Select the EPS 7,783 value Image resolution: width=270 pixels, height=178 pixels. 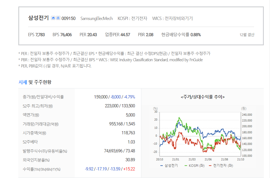tap(36, 35)
